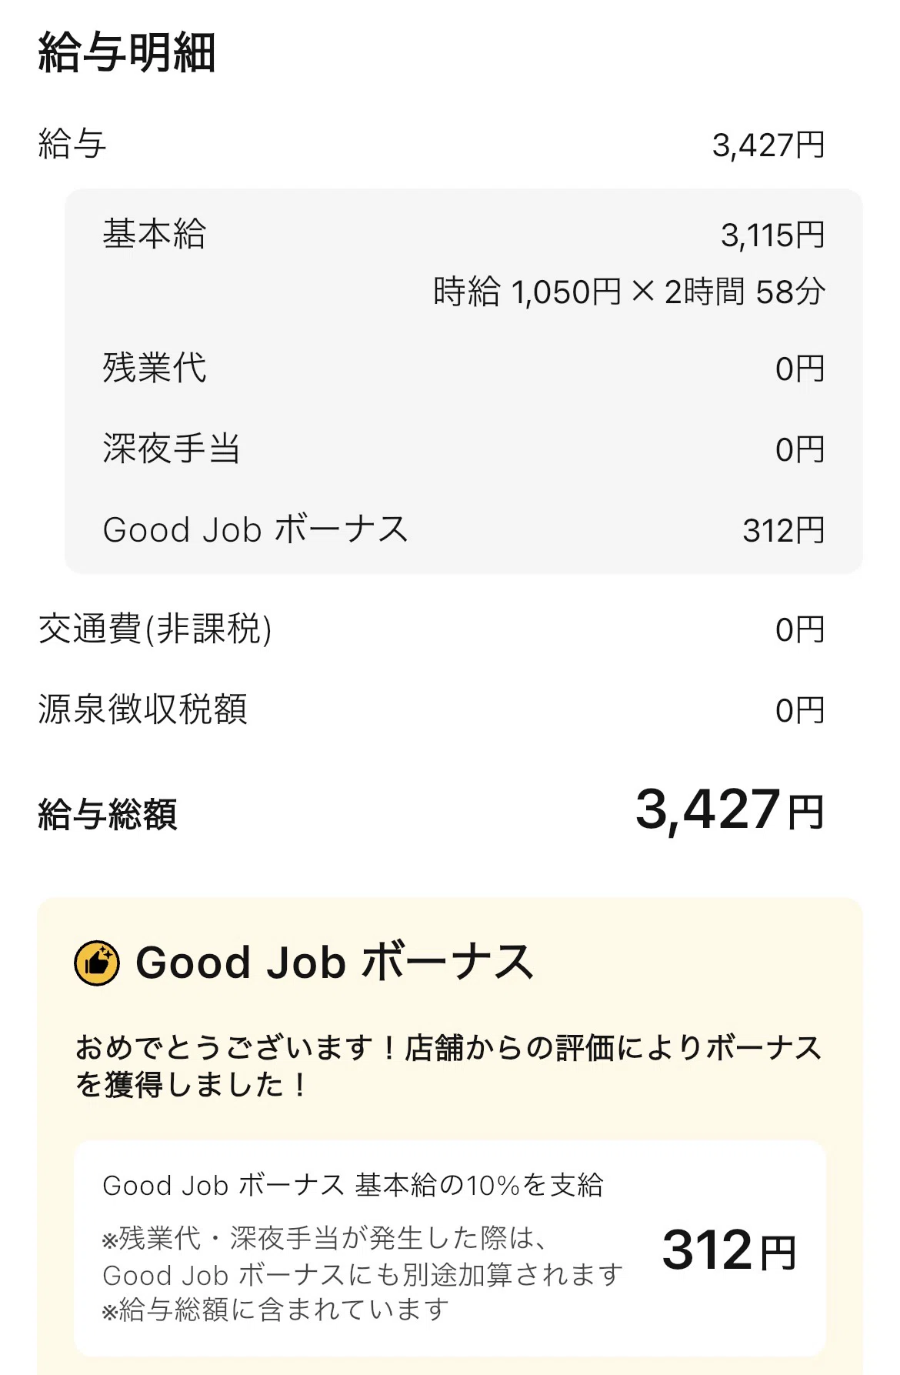Tap the おめでとうございます congratulation message
900x1375 pixels.
[x=448, y=1066]
